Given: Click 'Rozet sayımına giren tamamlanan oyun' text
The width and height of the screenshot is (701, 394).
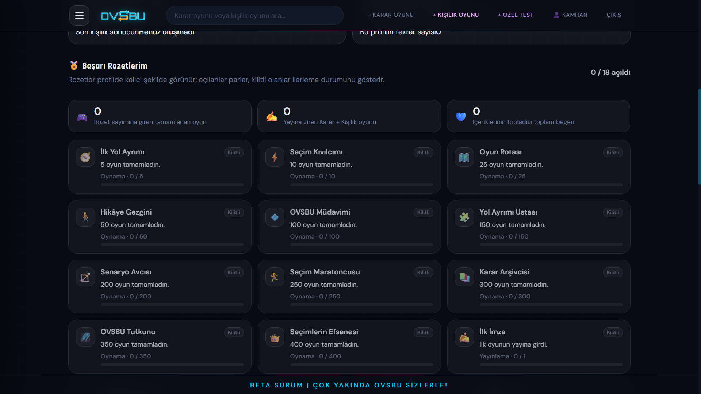Looking at the screenshot, I should point(150,122).
